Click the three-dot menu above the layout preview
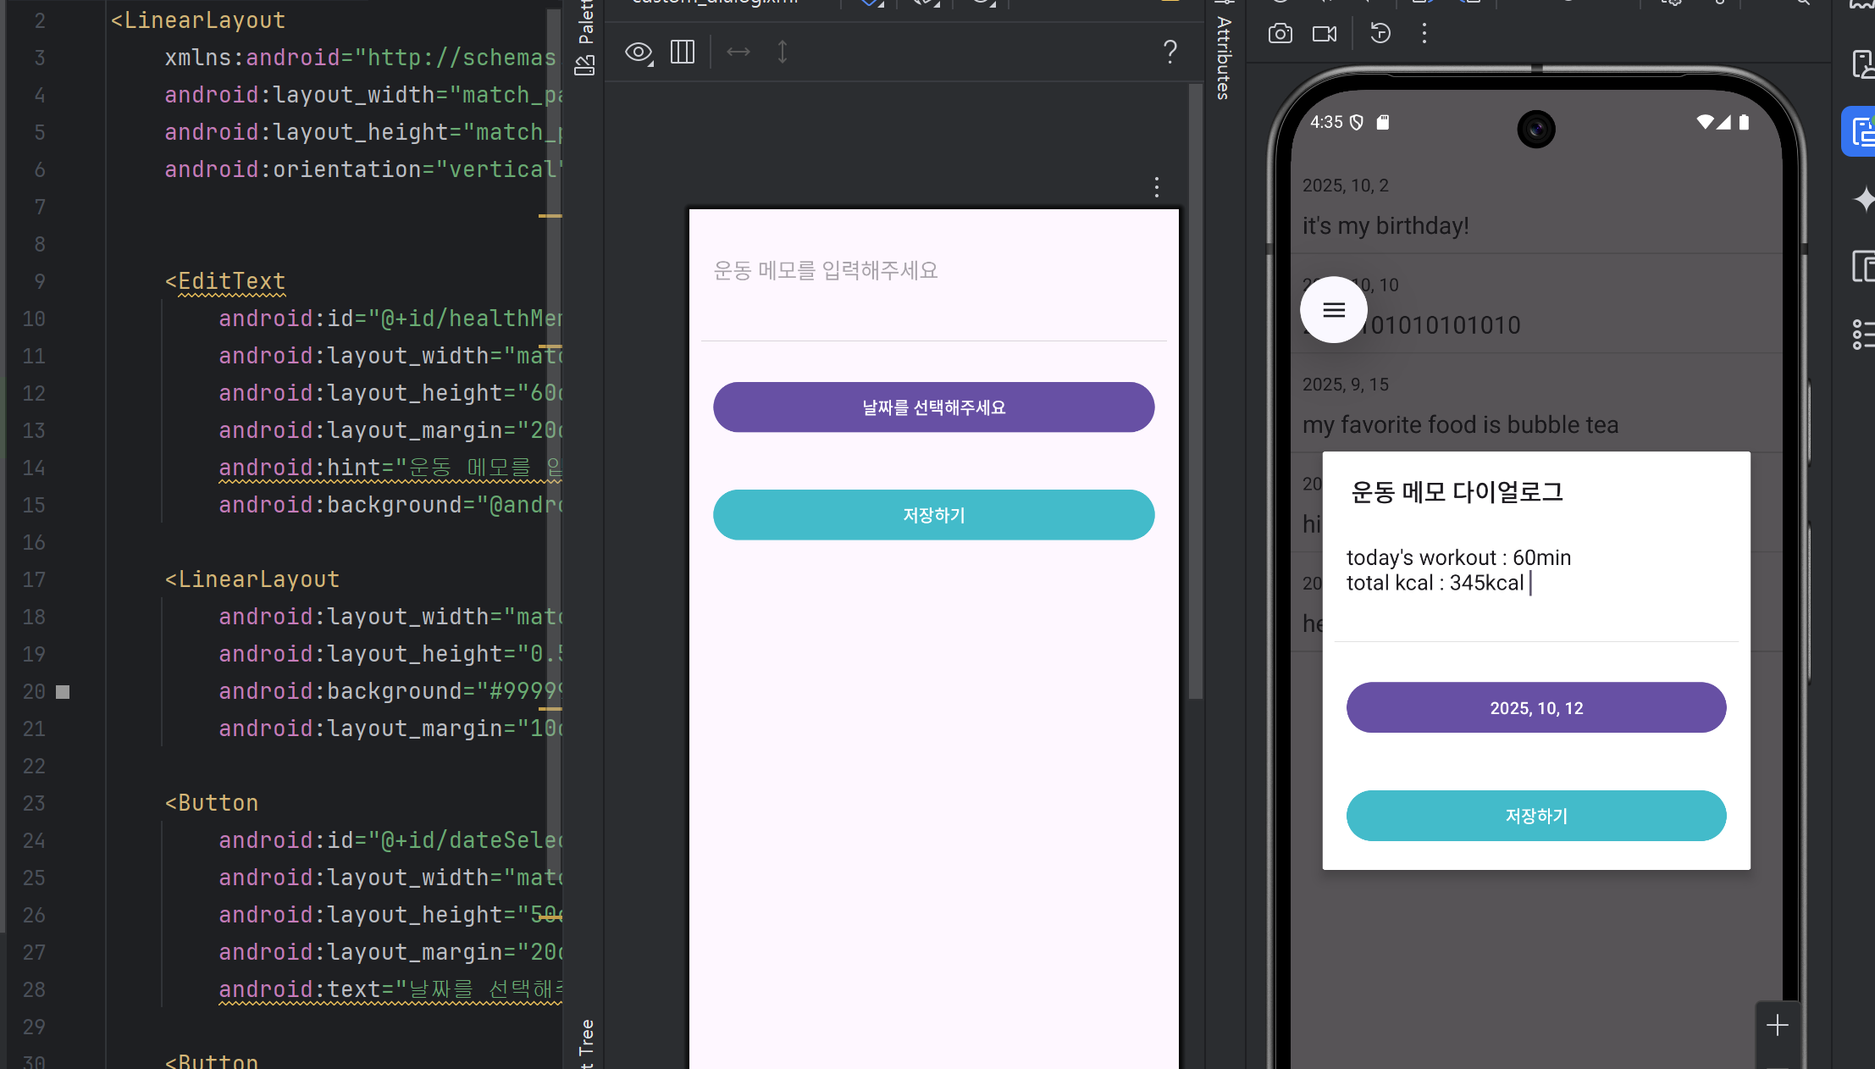1875x1069 pixels. coord(1156,187)
